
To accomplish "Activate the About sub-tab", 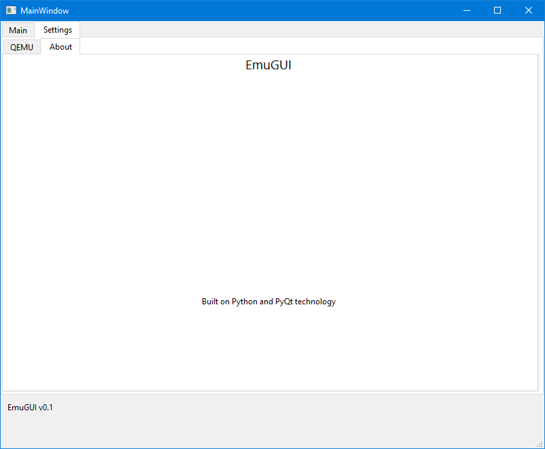I will (60, 46).
